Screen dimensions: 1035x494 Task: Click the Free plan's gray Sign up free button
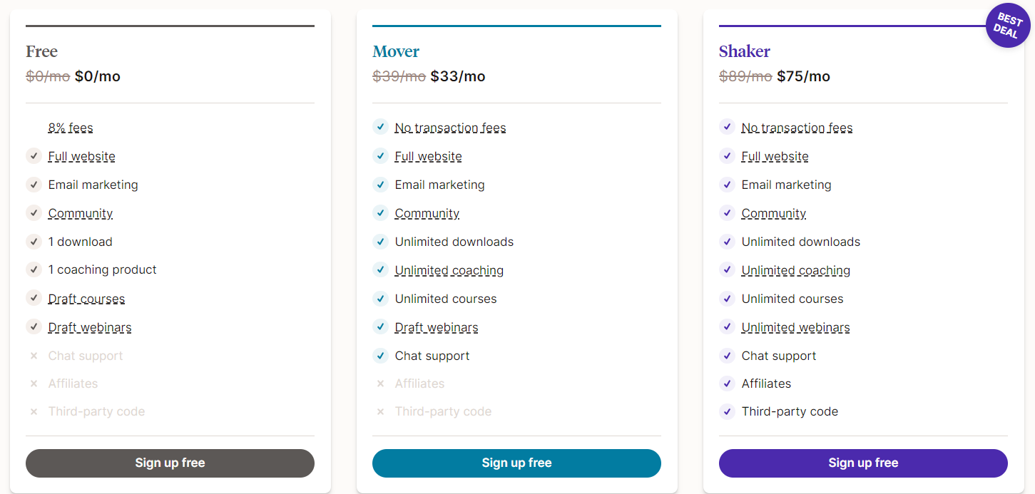point(170,463)
